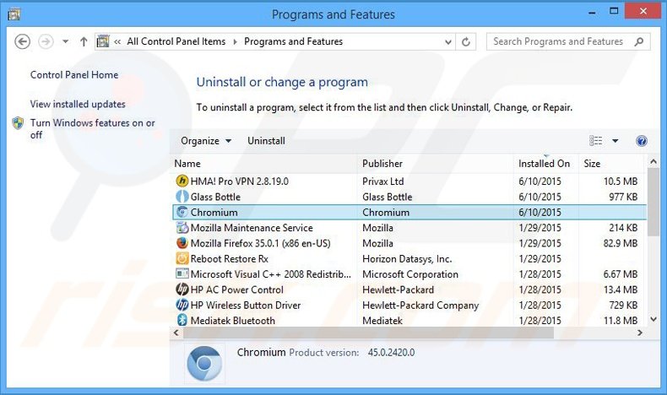
Task: Click the title bar window icon
Action: click(14, 14)
